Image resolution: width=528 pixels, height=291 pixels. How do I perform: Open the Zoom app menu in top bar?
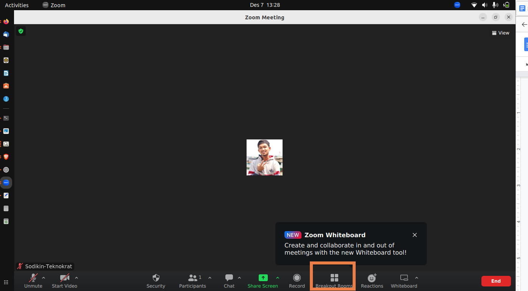tap(54, 5)
